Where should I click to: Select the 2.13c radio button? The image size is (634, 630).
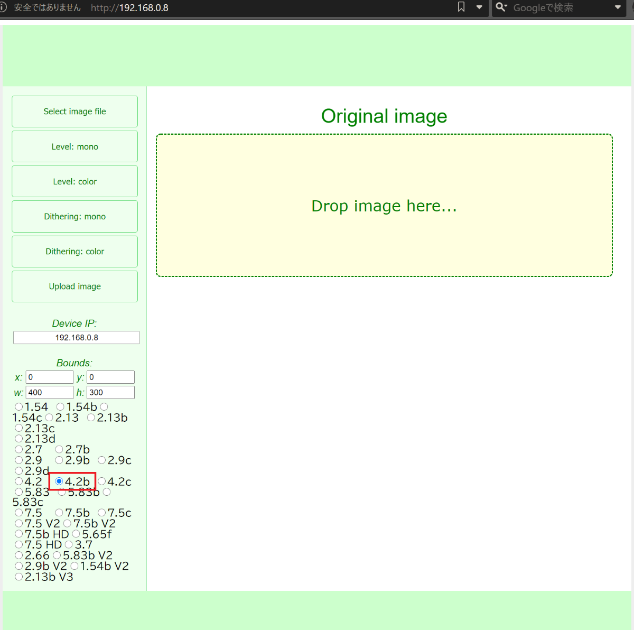point(19,428)
